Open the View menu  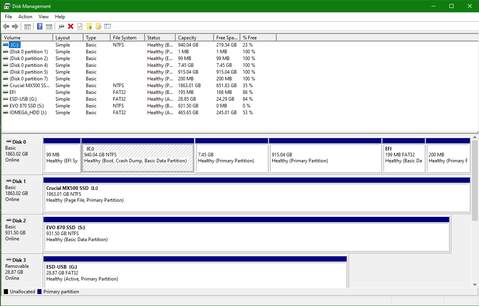point(44,17)
